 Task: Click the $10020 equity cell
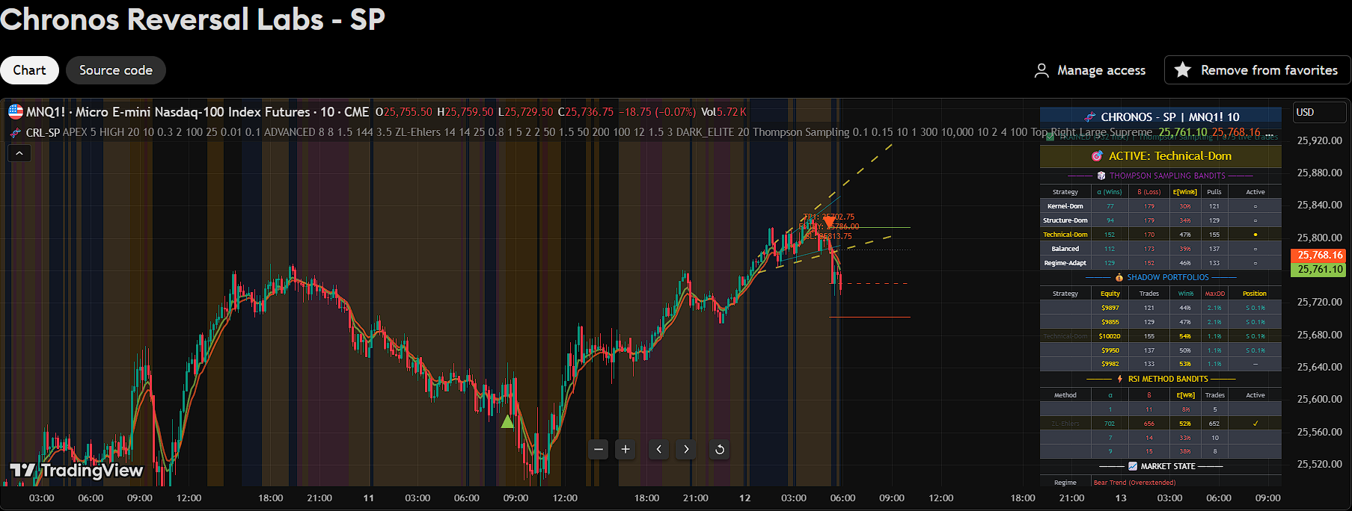click(1110, 336)
